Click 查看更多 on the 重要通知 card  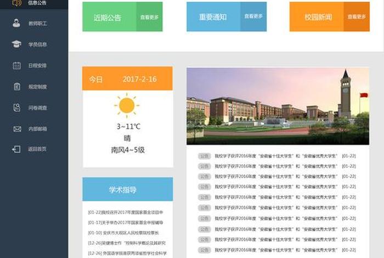pyautogui.click(x=253, y=16)
